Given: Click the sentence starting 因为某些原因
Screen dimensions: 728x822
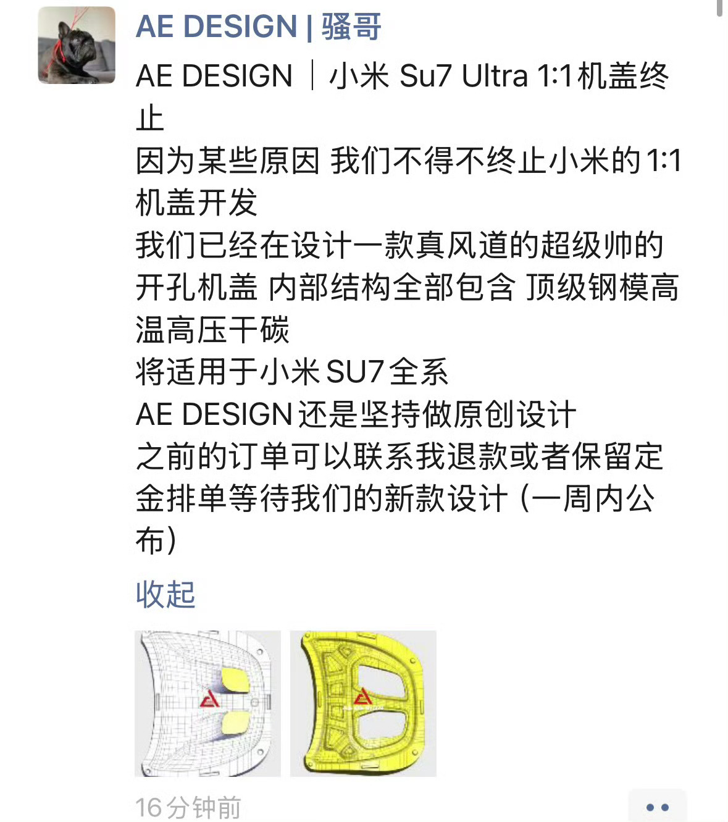Looking at the screenshot, I should pos(408,182).
